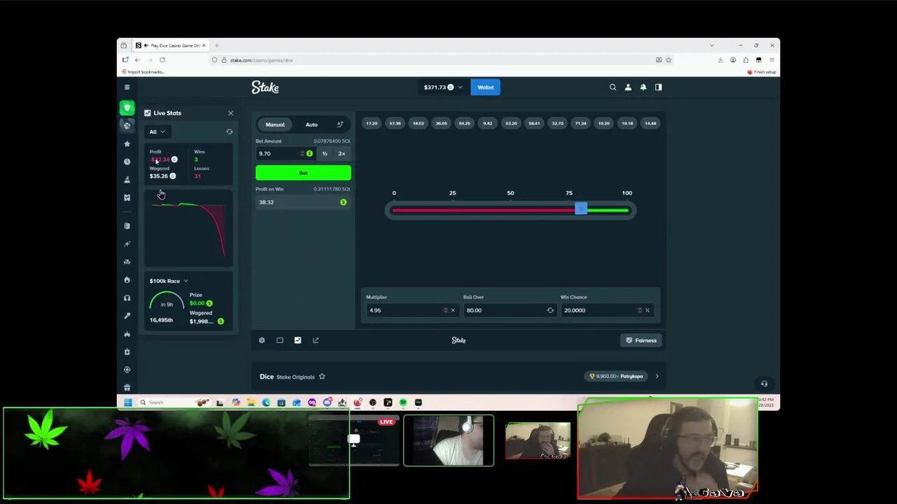Open the Windows Start button
Screen dimensions: 897x504
click(128, 402)
